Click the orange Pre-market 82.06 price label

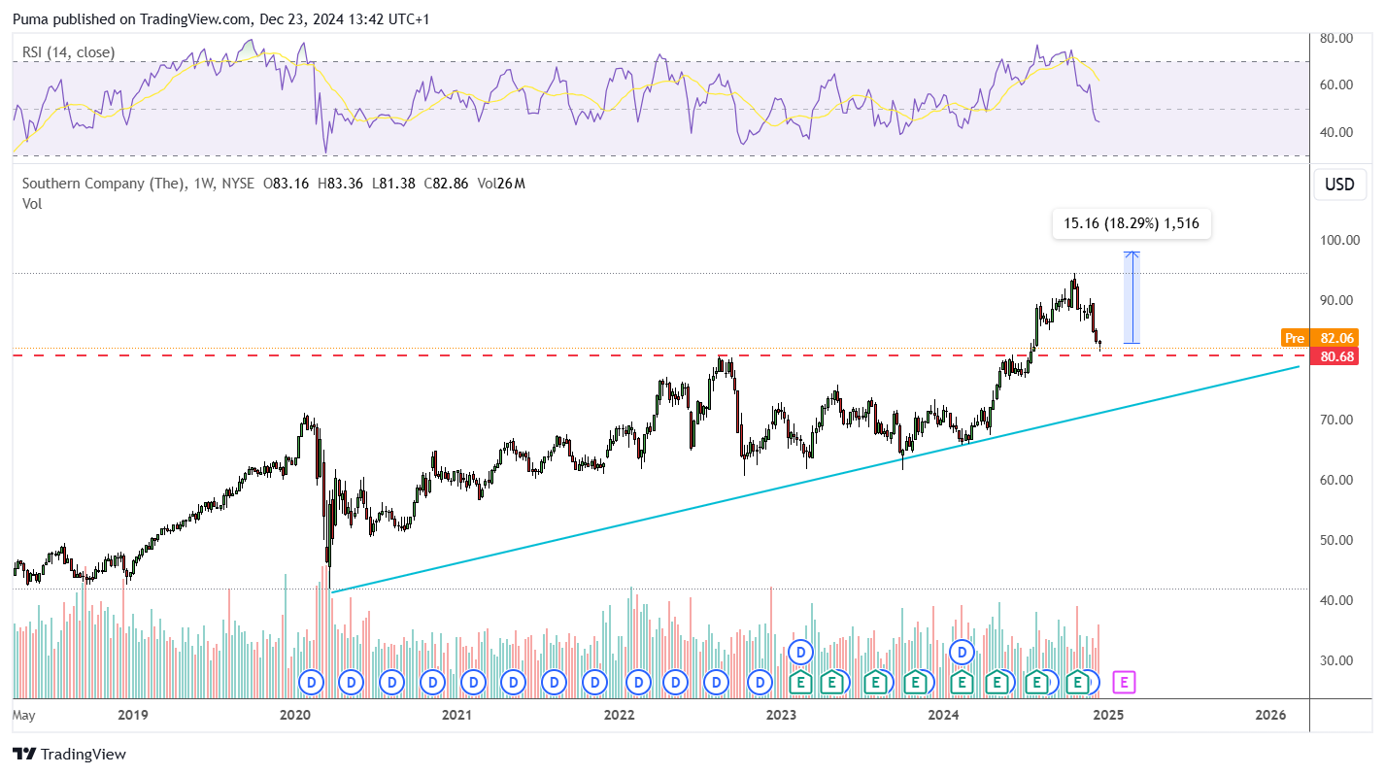pyautogui.click(x=1319, y=338)
